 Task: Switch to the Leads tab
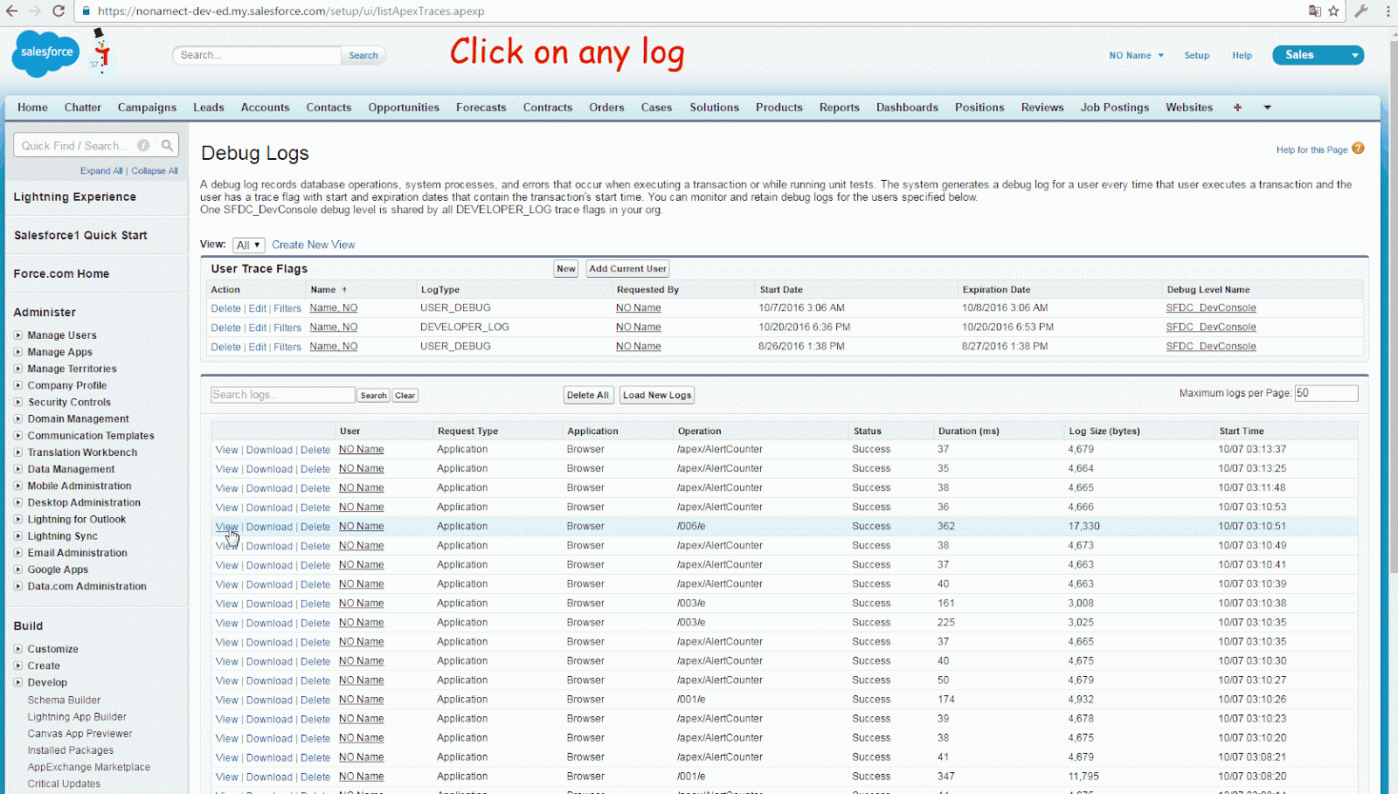pyautogui.click(x=209, y=107)
